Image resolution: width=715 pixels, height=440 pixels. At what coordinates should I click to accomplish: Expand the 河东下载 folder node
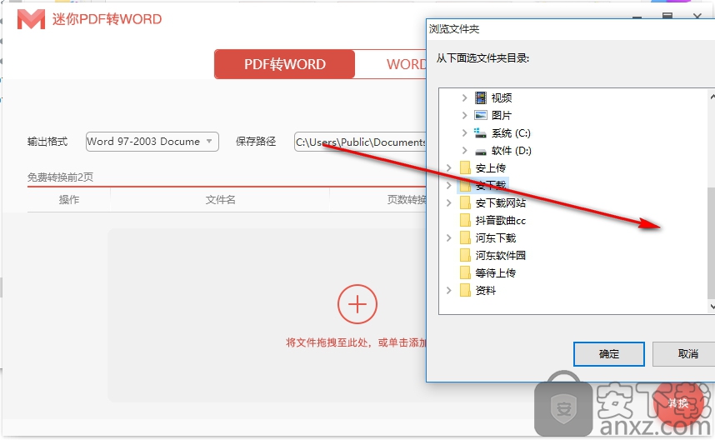coord(448,237)
